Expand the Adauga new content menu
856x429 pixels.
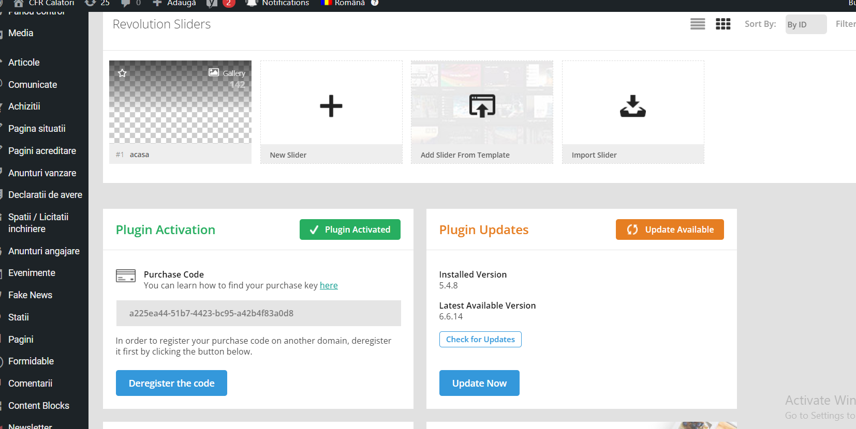(x=175, y=3)
